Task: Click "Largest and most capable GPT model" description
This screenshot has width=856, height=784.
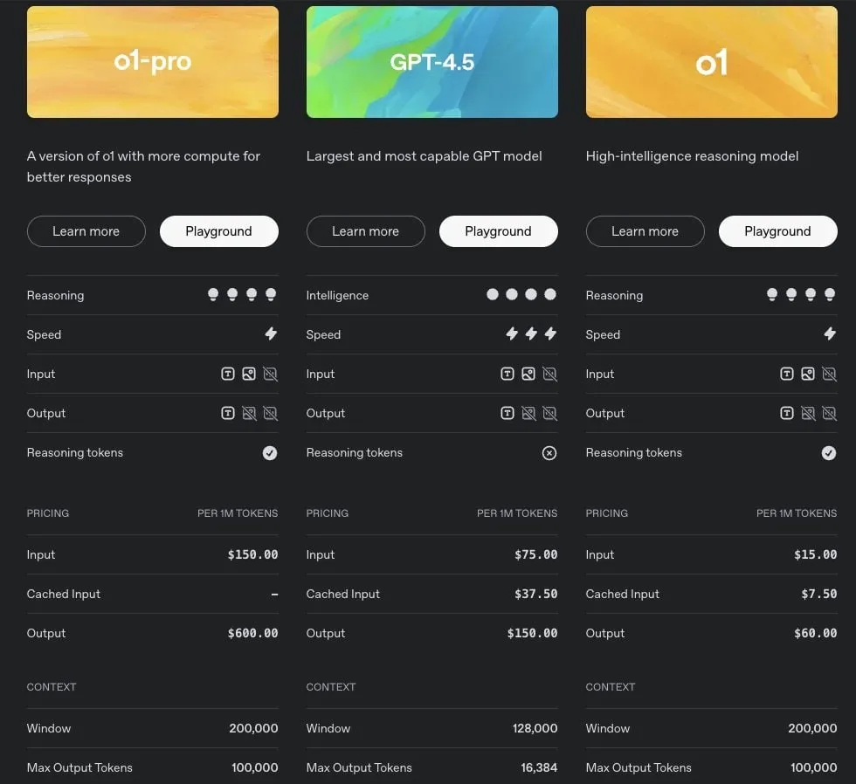Action: point(425,156)
